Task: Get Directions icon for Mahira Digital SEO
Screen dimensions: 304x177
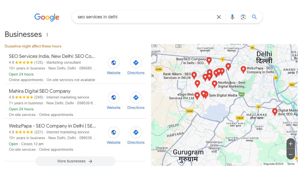Action: tap(136, 98)
